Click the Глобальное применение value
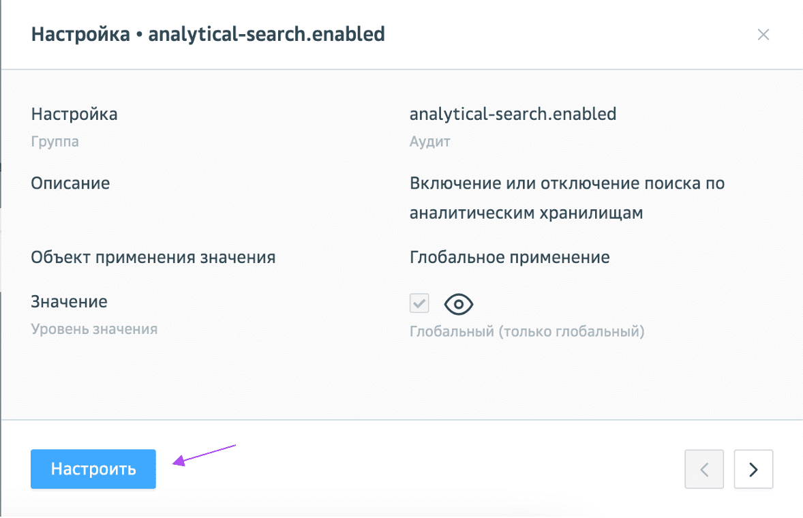 point(509,258)
